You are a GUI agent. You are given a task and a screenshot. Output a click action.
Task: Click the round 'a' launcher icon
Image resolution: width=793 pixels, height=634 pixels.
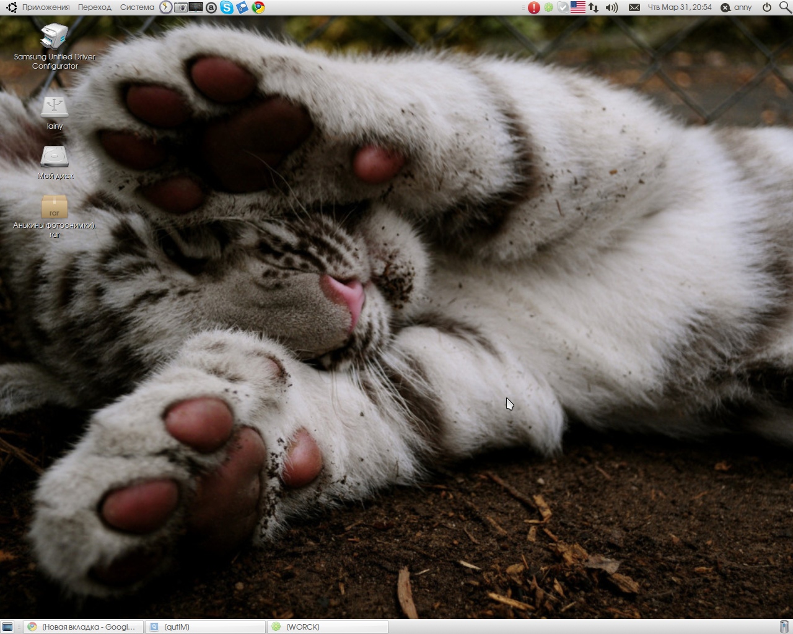[211, 7]
